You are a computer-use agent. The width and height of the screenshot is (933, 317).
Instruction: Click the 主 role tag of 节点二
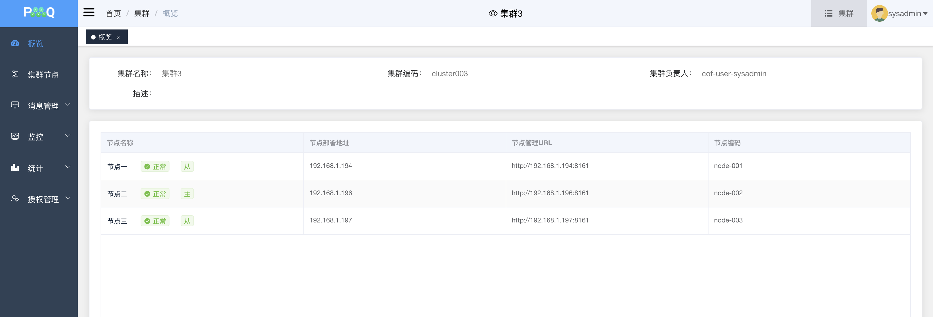187,194
